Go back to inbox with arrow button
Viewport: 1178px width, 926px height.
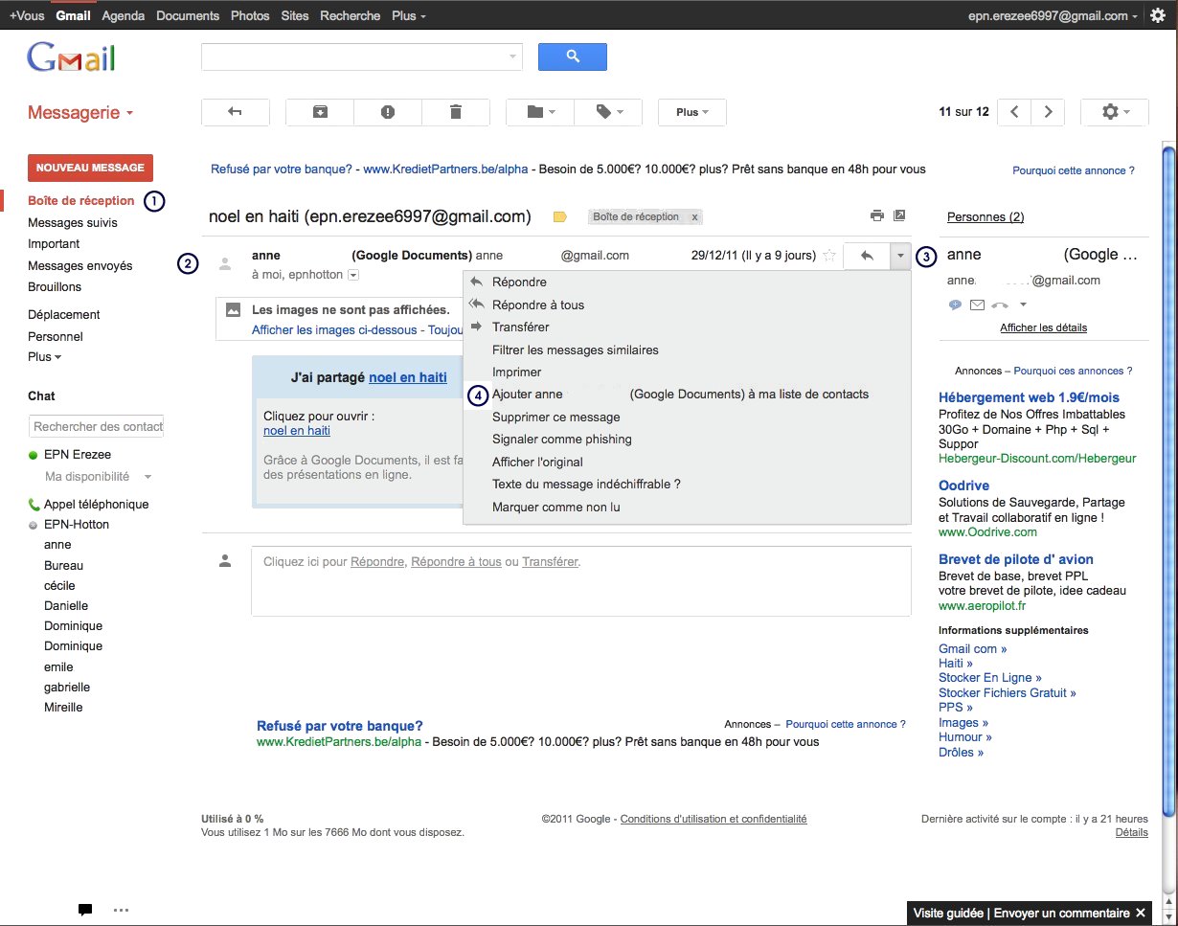click(x=236, y=112)
